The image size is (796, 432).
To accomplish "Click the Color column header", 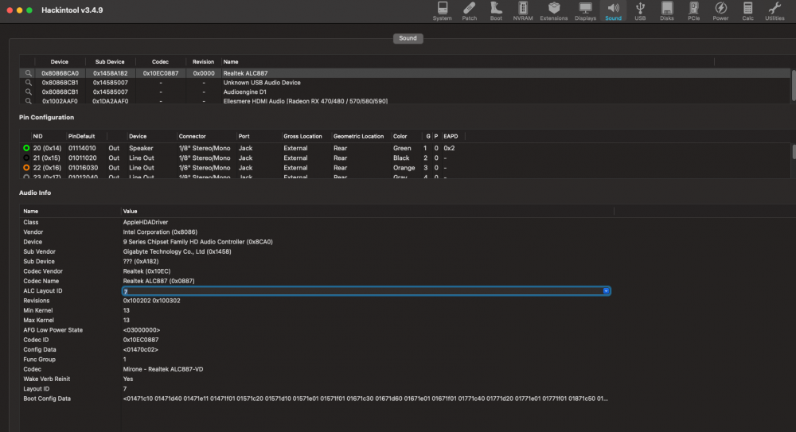I will coord(400,137).
